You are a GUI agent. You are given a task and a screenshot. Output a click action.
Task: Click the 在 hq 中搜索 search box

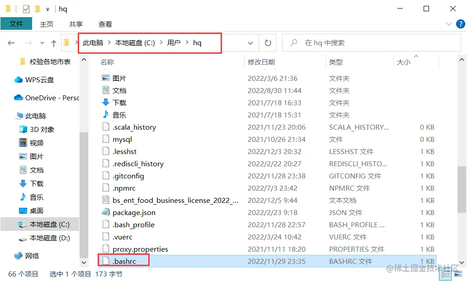point(372,43)
